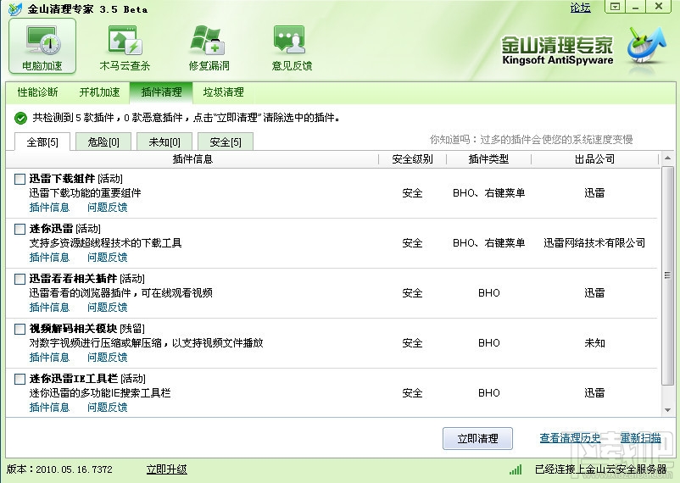Viewport: 680px width, 483px height.
Task: Check the 迷你迅雷 [活动] checkbox
Action: tap(20, 229)
